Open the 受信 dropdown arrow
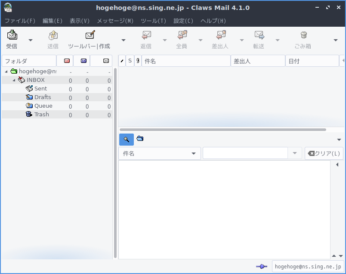This screenshot has width=346, height=274. coord(31,40)
